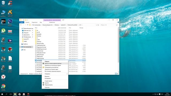Open quick access toolbar customize dropdown
Screen dimensions: 171x96
(x=27, y=20)
